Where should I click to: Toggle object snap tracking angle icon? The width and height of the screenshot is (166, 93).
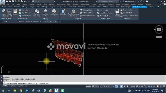pyautogui.click(x=114, y=86)
